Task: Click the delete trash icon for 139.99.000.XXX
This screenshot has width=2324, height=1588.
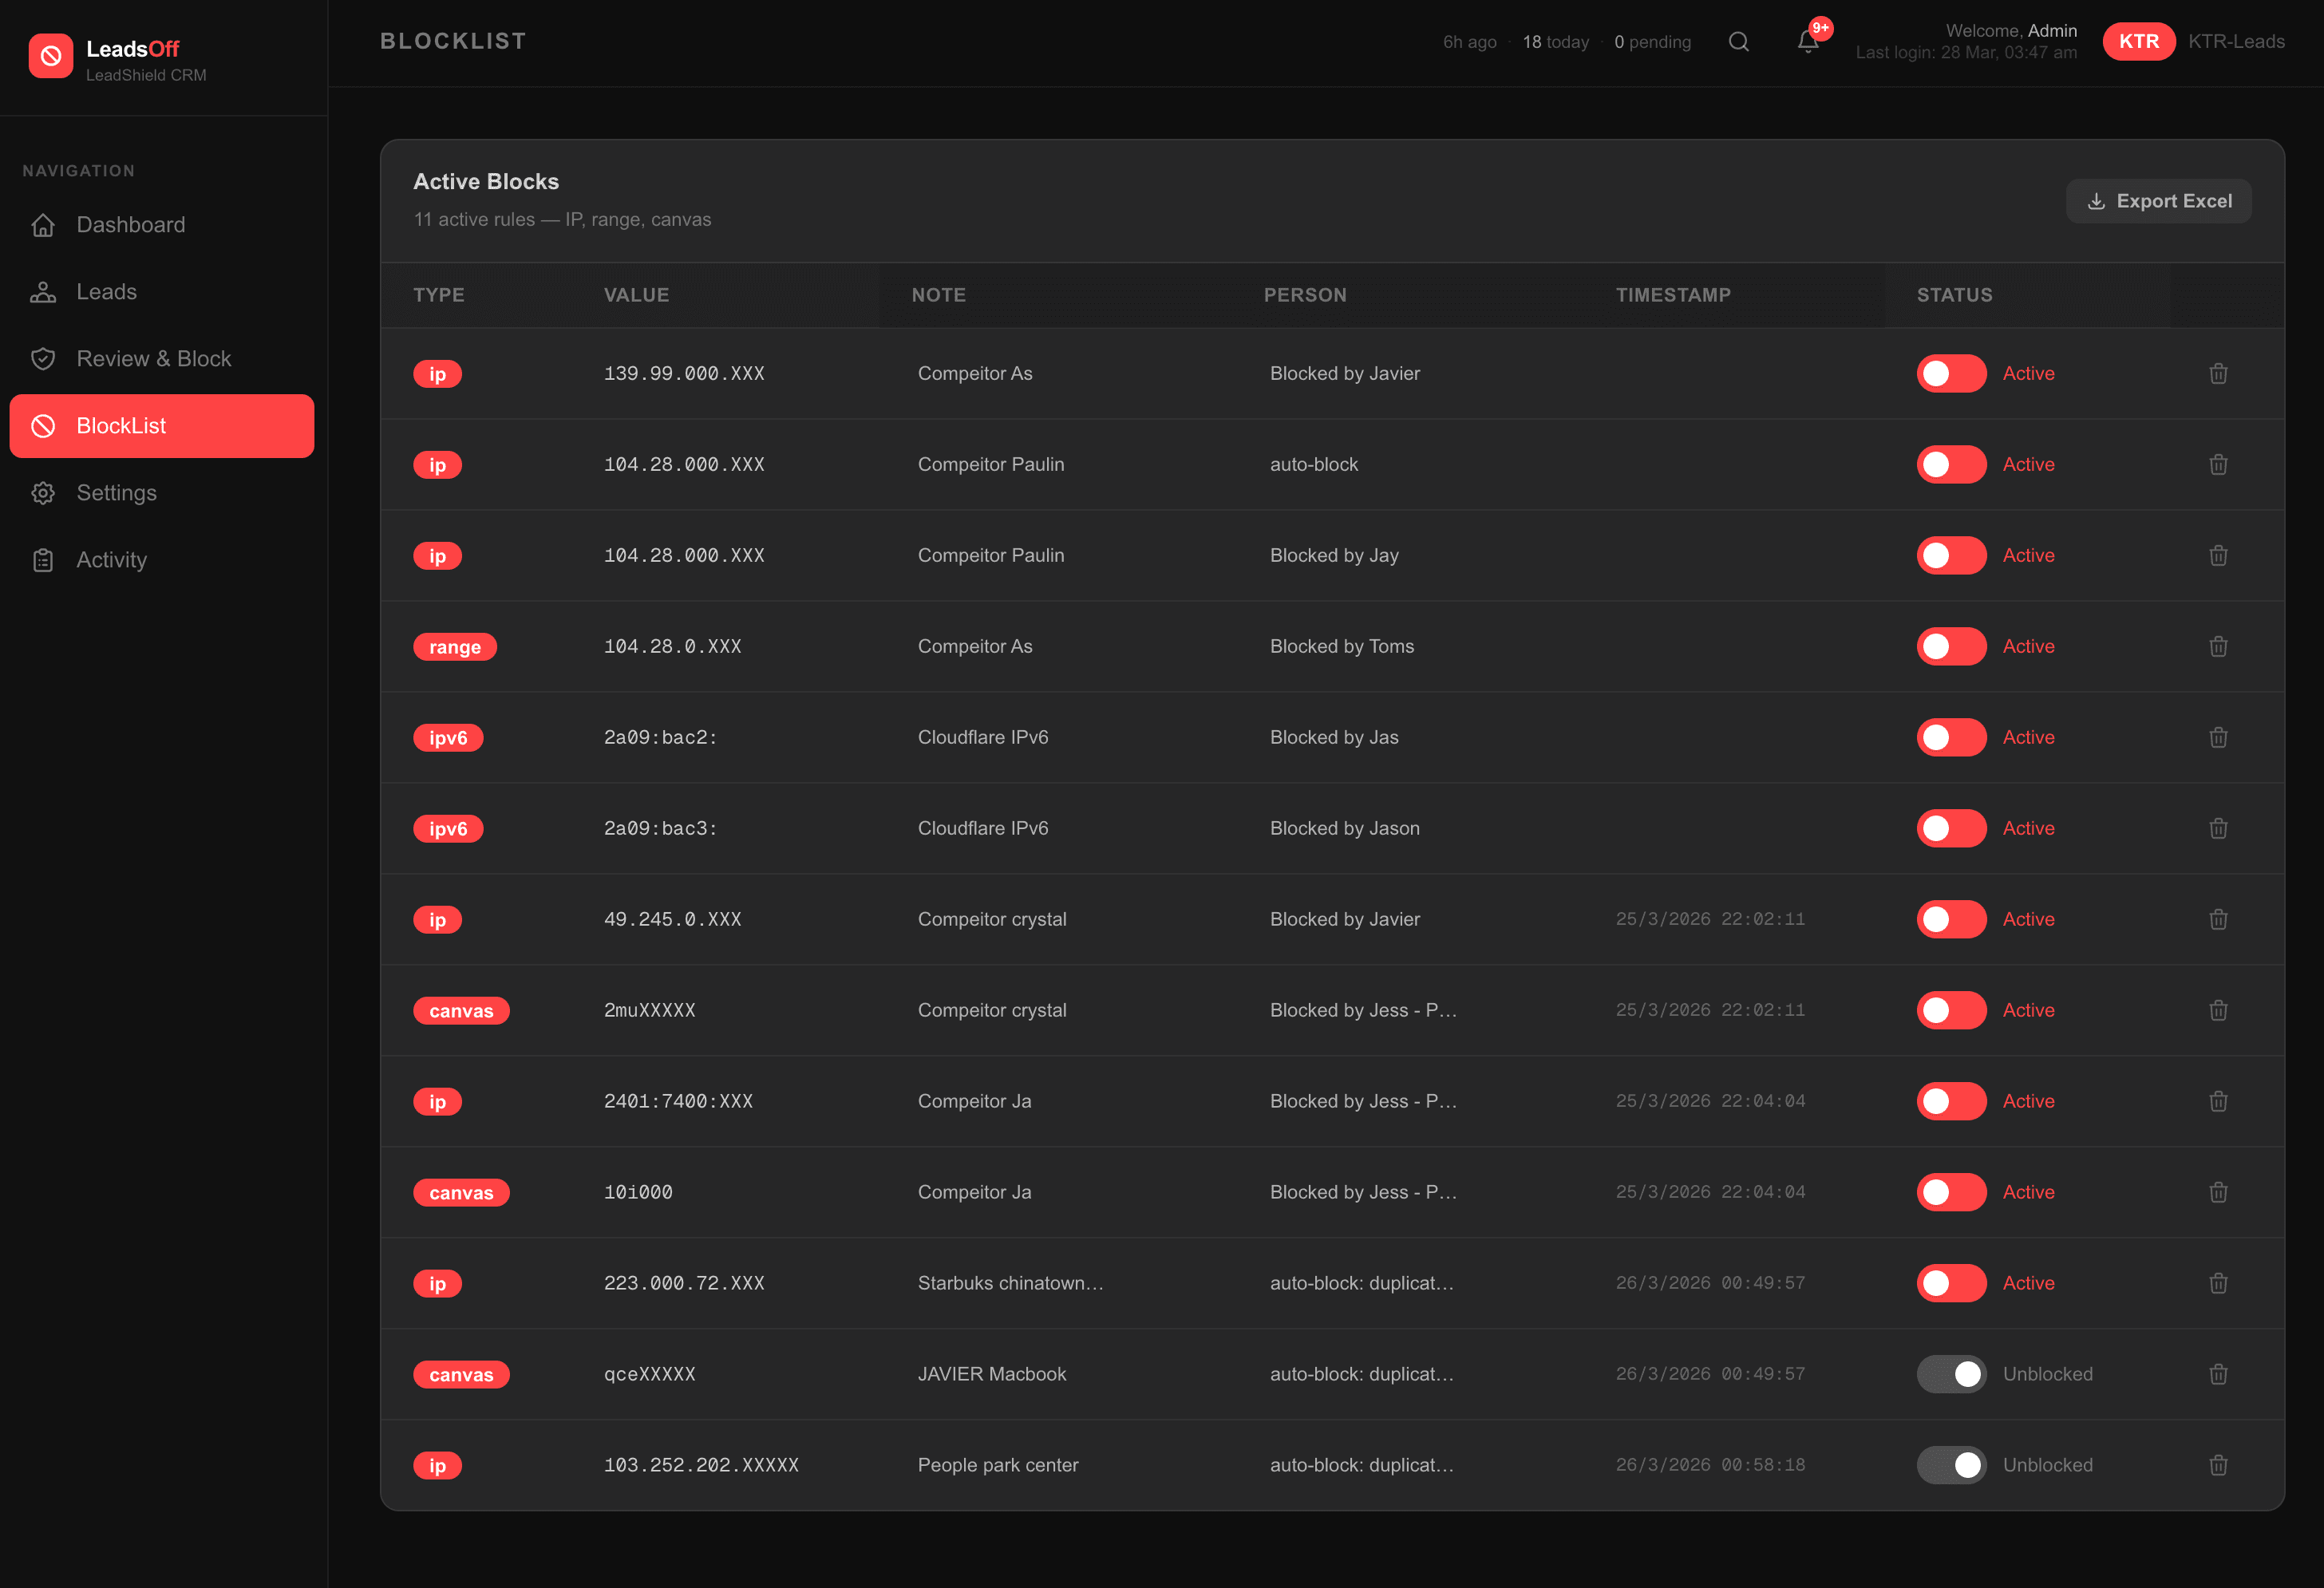Action: tap(2218, 373)
